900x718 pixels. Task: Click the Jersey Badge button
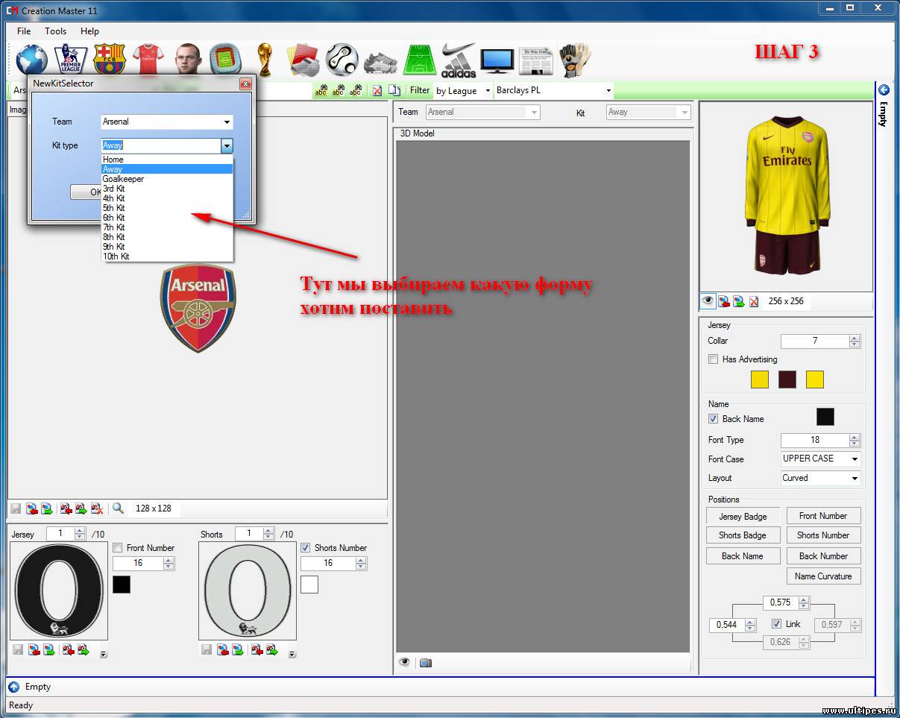743,516
